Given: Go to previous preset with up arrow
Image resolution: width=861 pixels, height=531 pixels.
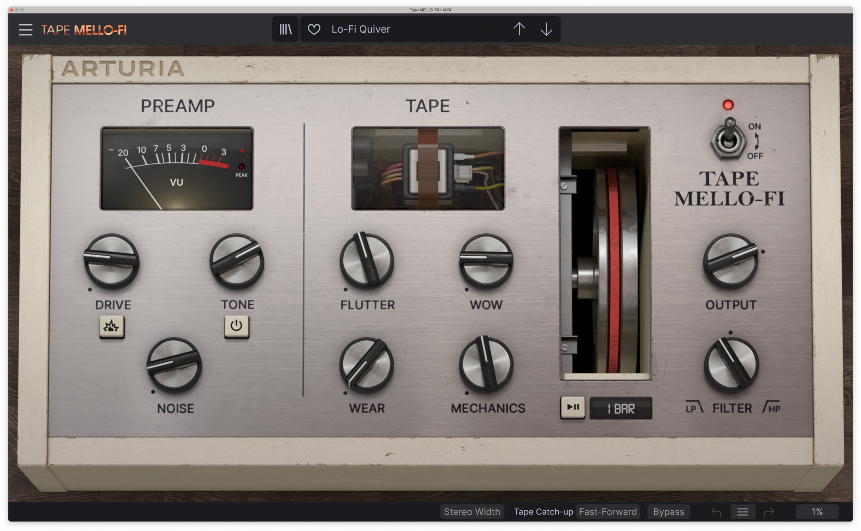Looking at the screenshot, I should pyautogui.click(x=519, y=29).
